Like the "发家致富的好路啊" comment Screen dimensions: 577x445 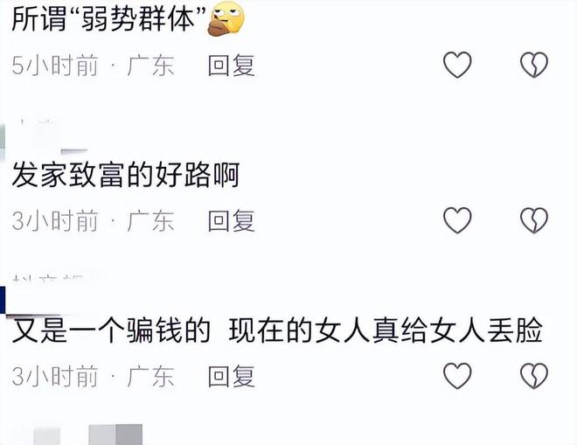[x=457, y=220]
